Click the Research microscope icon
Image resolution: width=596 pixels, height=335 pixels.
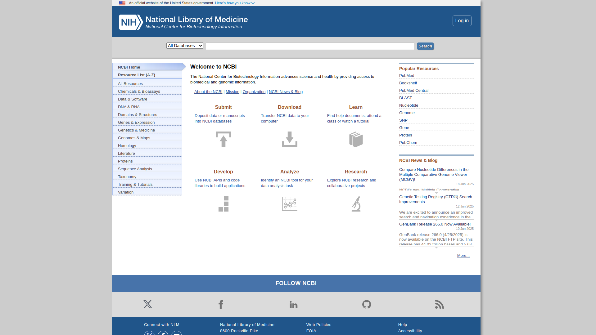pos(356,204)
